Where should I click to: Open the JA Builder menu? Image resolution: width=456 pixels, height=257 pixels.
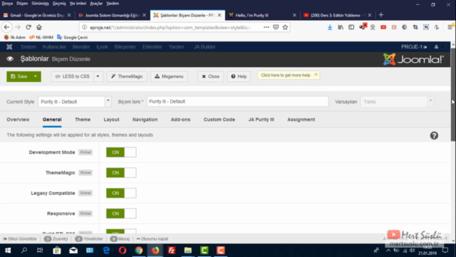pyautogui.click(x=204, y=46)
